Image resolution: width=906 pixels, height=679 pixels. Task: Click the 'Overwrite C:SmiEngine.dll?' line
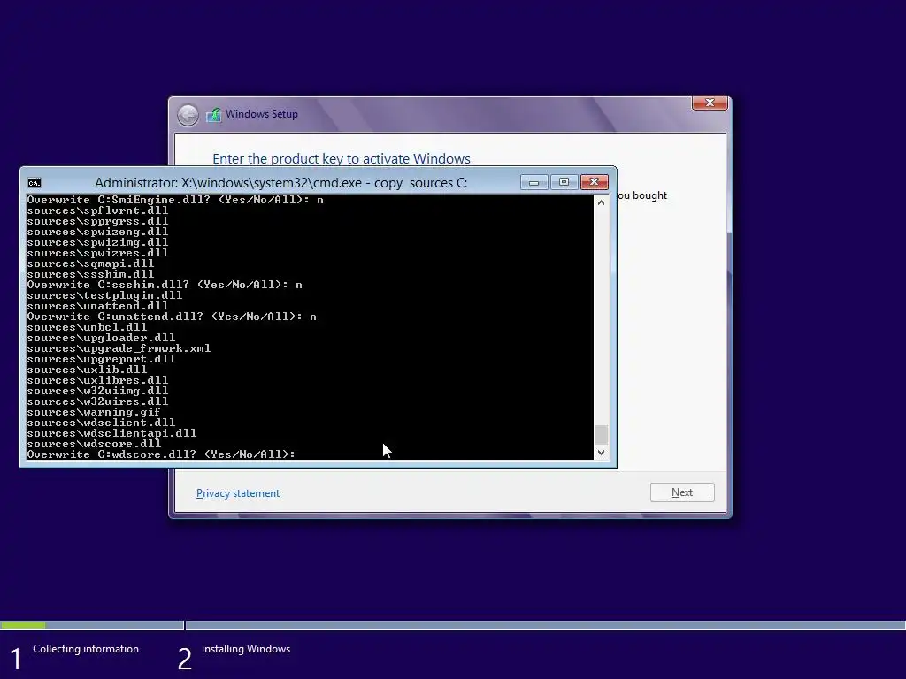coord(175,200)
